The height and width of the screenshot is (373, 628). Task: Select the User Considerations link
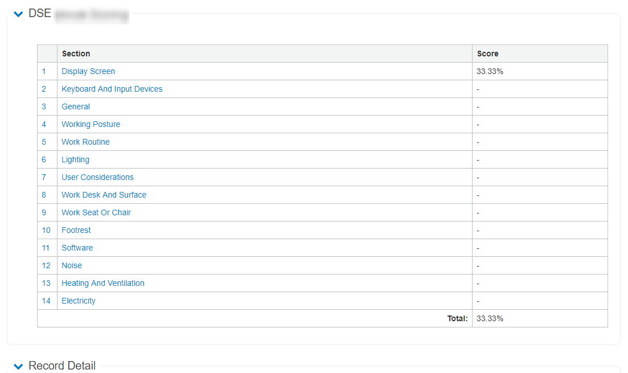pyautogui.click(x=97, y=177)
